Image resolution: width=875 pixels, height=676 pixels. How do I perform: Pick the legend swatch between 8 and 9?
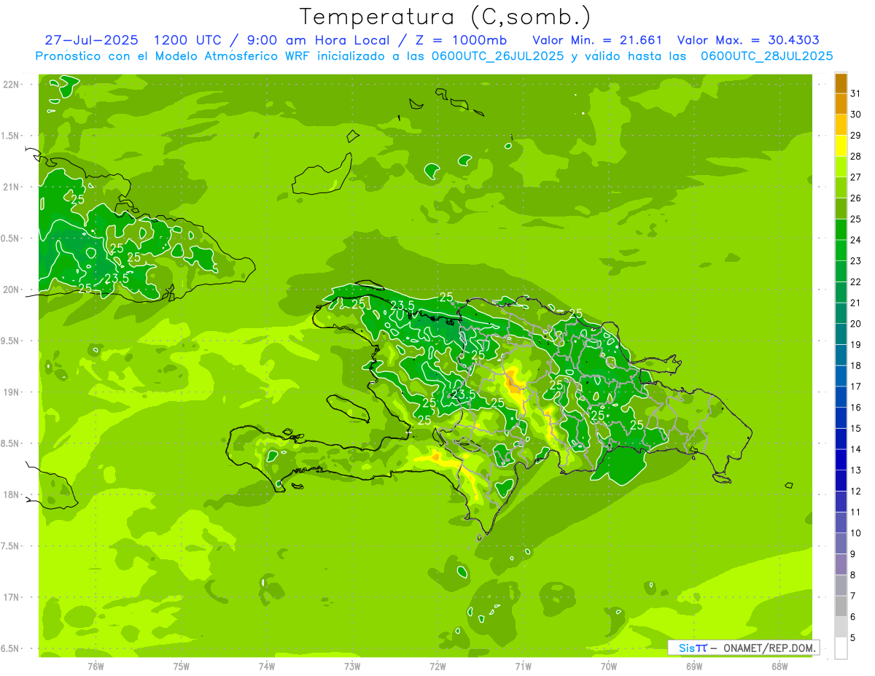[x=841, y=565]
